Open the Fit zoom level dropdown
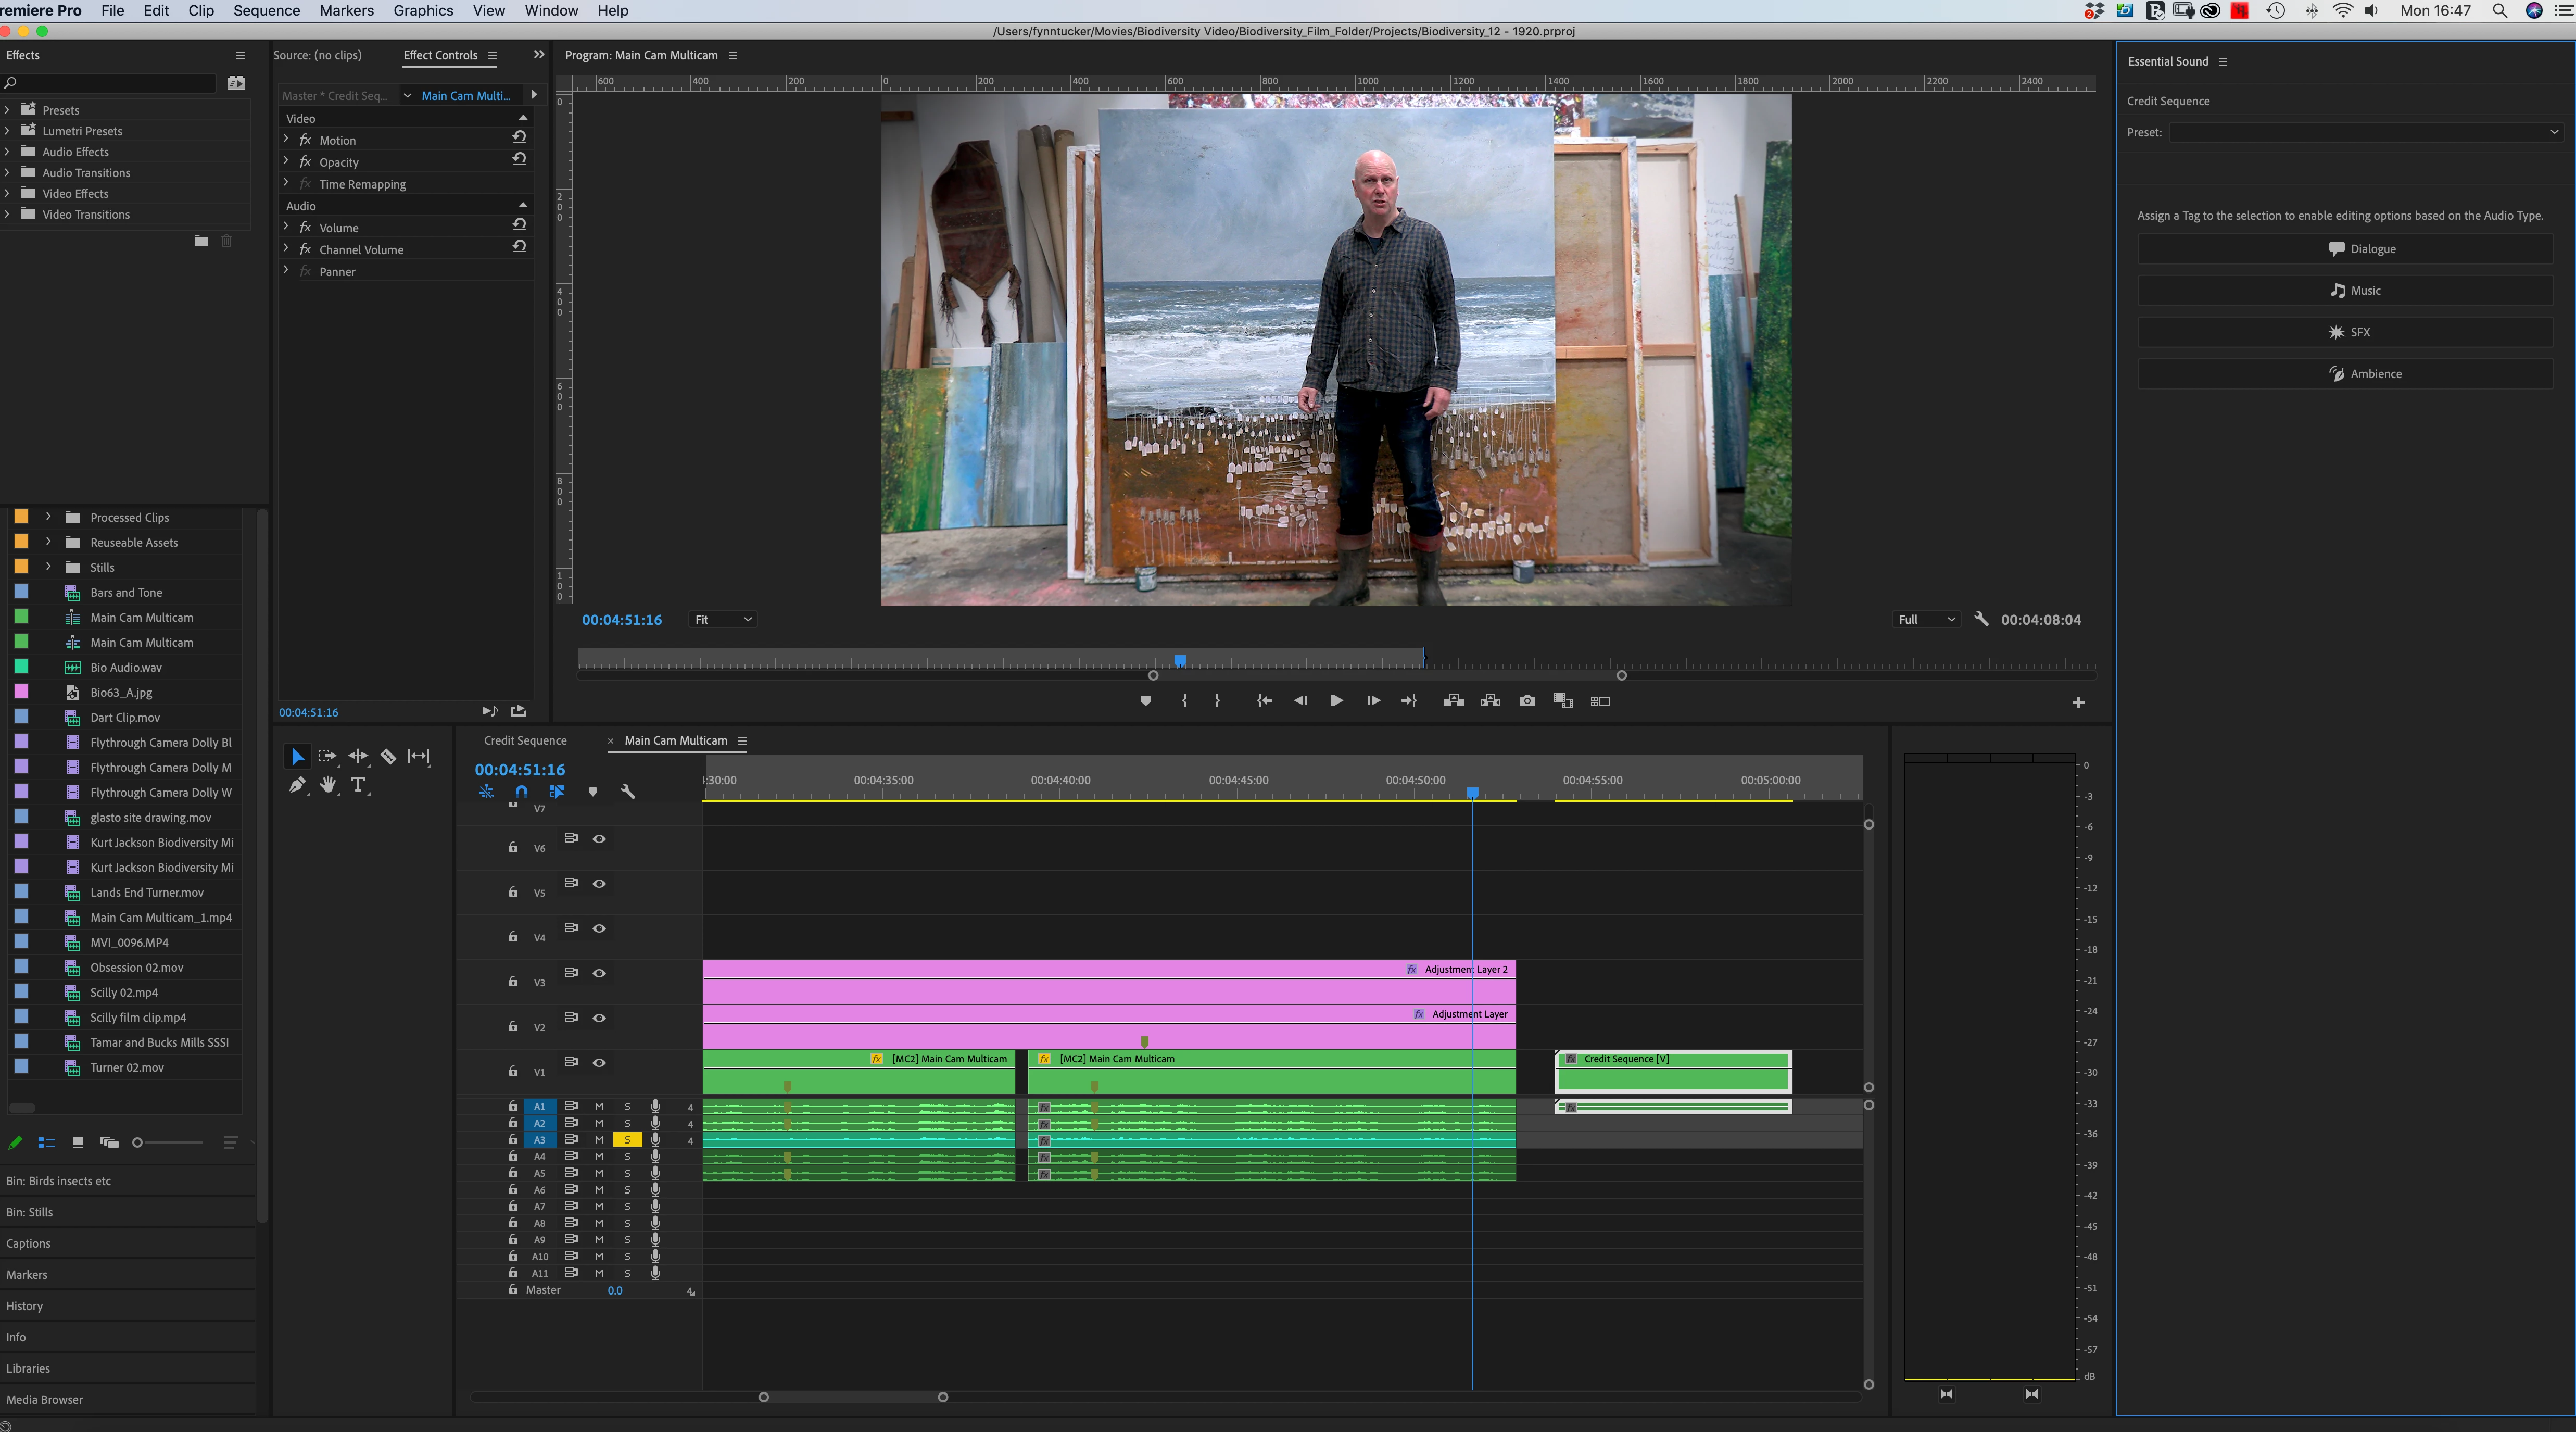 pyautogui.click(x=722, y=620)
